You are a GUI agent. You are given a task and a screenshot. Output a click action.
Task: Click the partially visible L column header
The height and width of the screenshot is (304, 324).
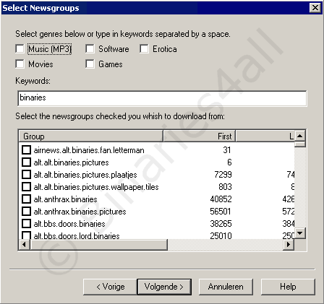point(265,136)
